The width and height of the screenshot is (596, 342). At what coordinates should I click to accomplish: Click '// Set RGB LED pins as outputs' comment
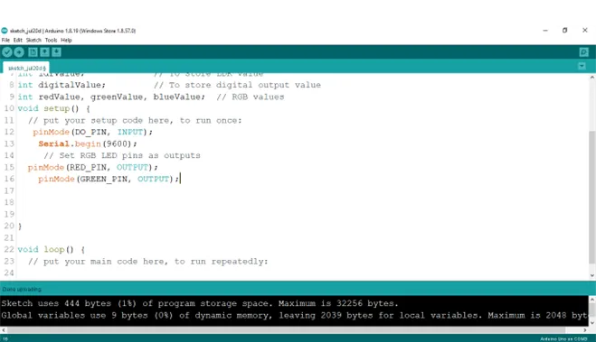122,155
